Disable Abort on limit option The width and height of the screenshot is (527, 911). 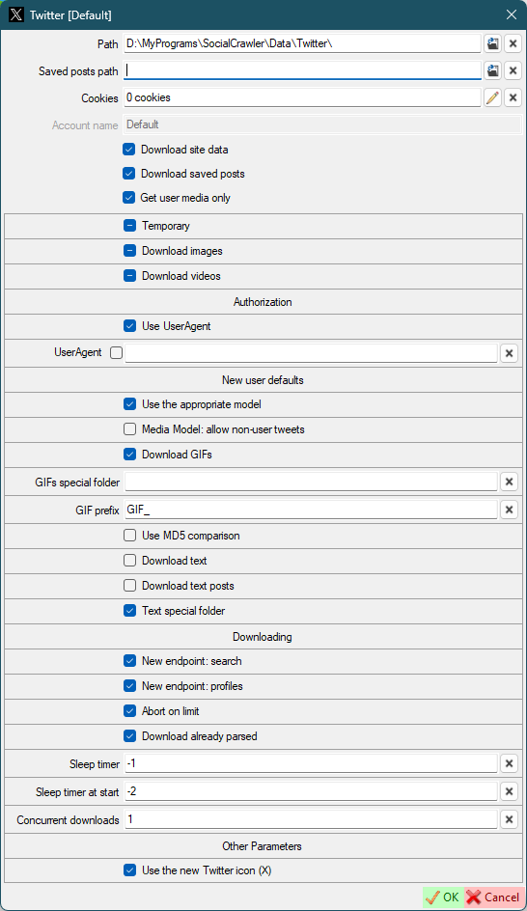(129, 710)
